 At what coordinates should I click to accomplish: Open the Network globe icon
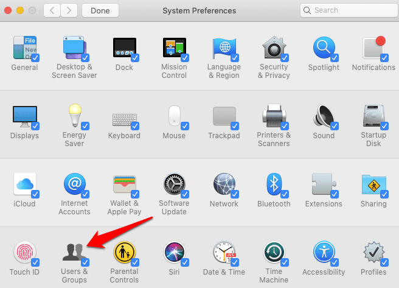224,184
